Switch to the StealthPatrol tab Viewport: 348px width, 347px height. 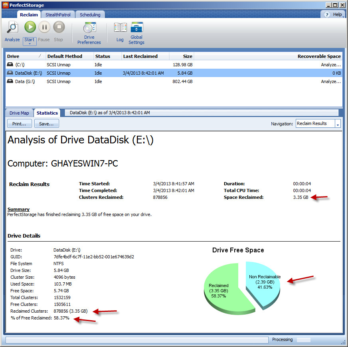[x=58, y=15]
